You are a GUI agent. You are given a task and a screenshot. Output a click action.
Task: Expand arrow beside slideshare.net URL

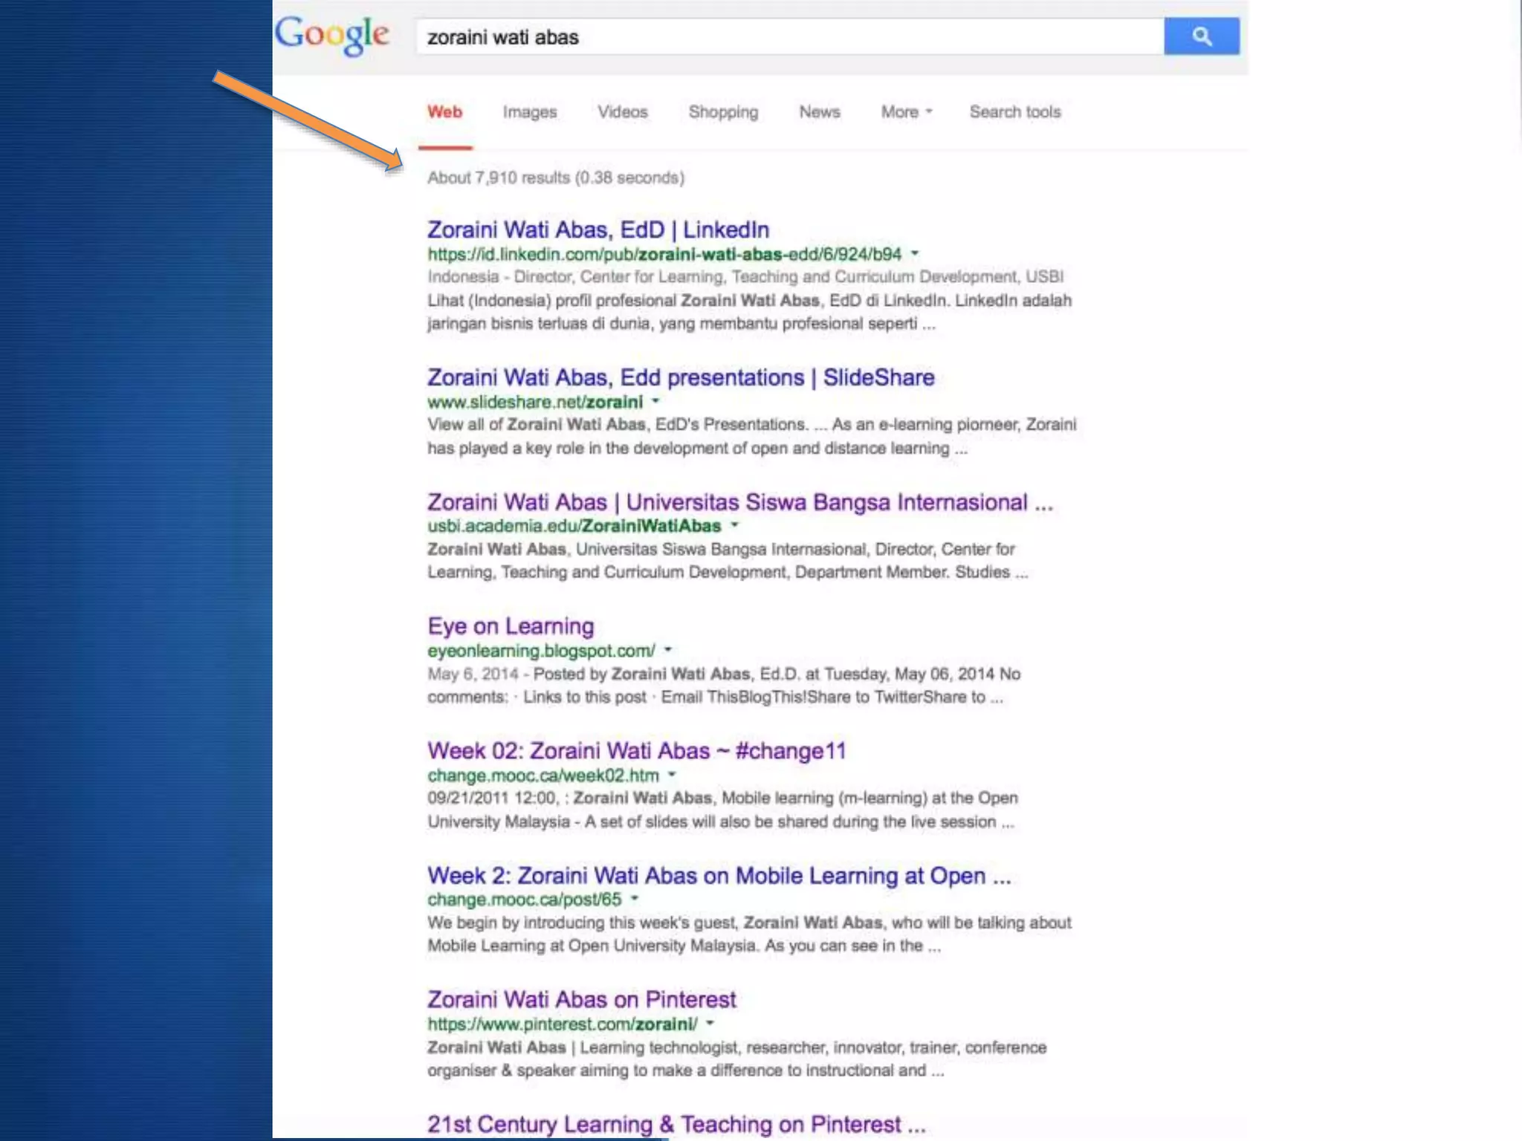(x=655, y=401)
